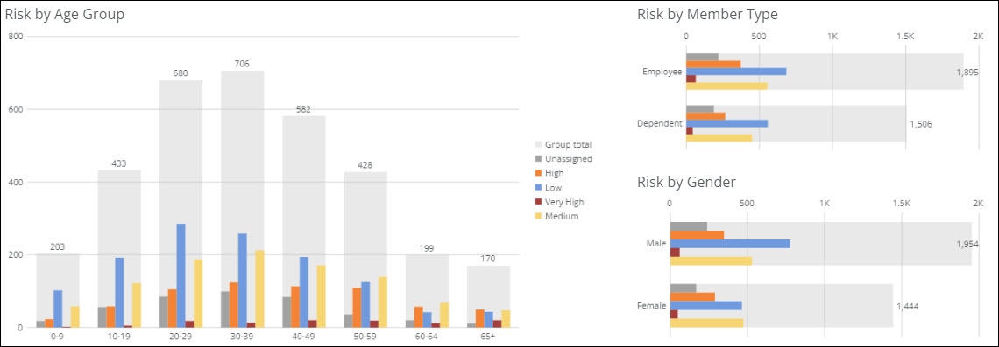Select the Unassigned gray legend swatch
This screenshot has width=999, height=347.
(x=538, y=159)
